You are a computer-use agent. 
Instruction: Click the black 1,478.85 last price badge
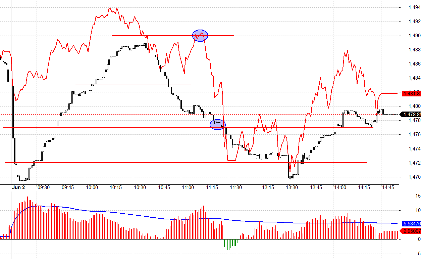coord(411,115)
